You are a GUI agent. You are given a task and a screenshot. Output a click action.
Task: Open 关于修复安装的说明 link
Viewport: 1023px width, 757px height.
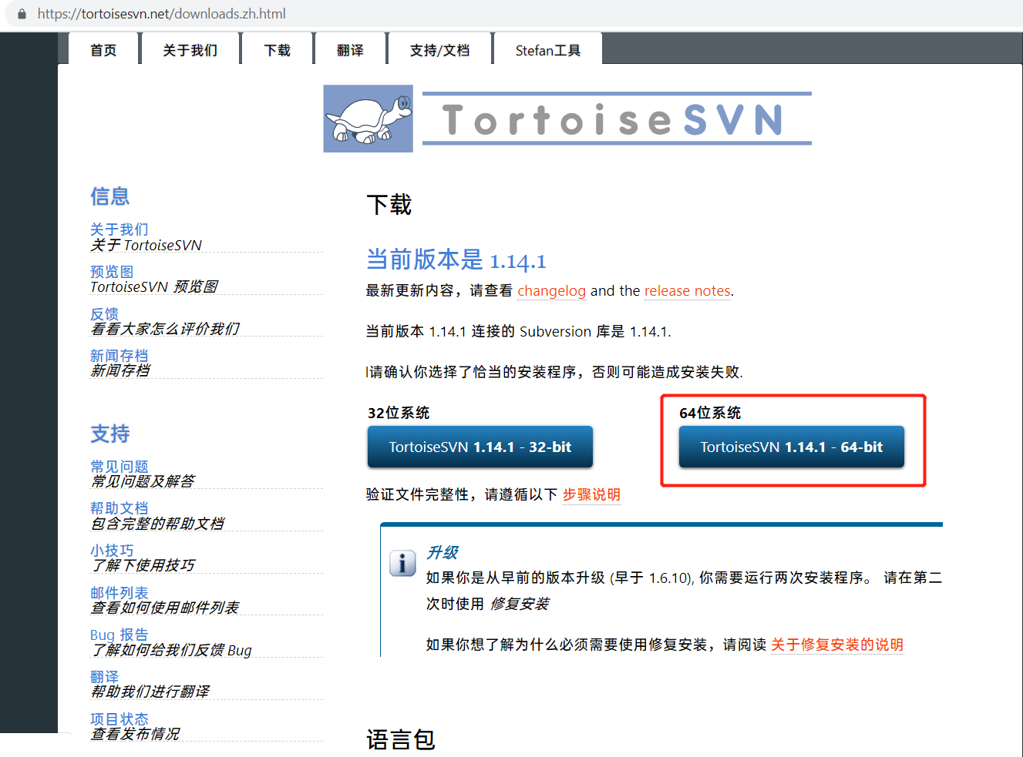[837, 644]
